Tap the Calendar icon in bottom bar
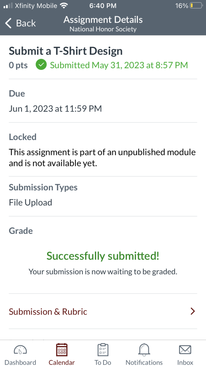This screenshot has width=206, height=367. [62, 350]
